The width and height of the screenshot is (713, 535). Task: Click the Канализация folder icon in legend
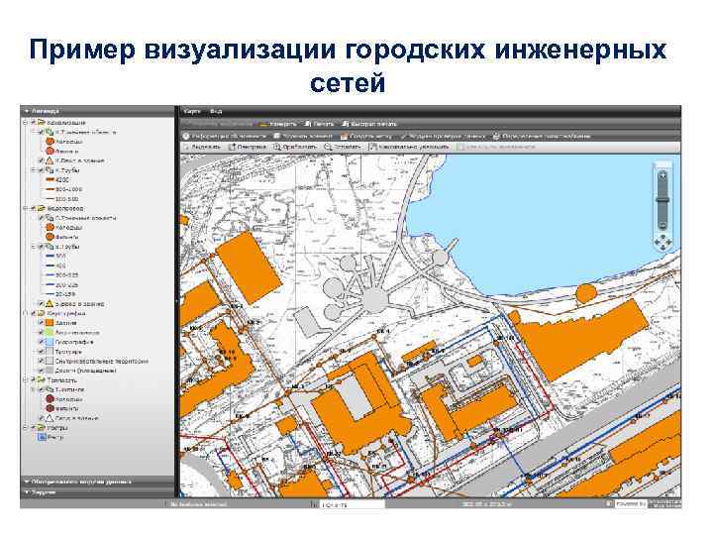[41, 123]
